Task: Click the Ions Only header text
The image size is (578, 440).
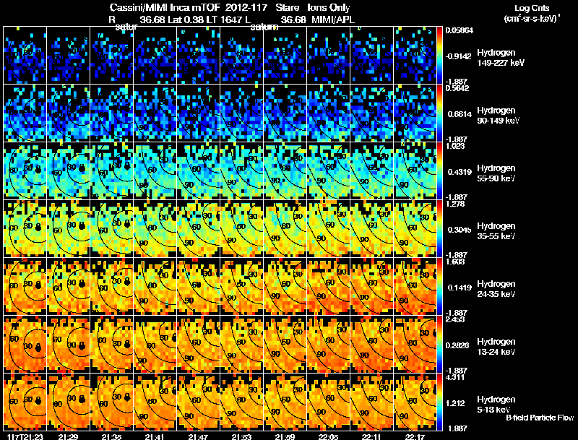Action: click(329, 8)
